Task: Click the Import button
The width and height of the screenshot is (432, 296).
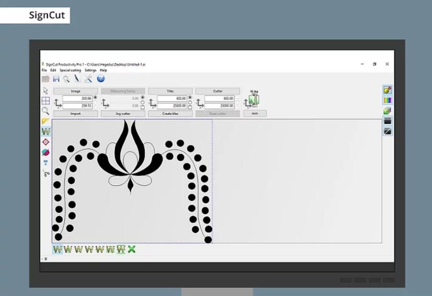Action: [76, 114]
